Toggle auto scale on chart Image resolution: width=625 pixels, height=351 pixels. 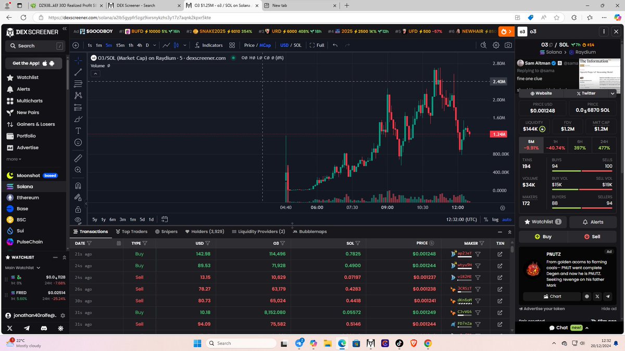pos(507,219)
